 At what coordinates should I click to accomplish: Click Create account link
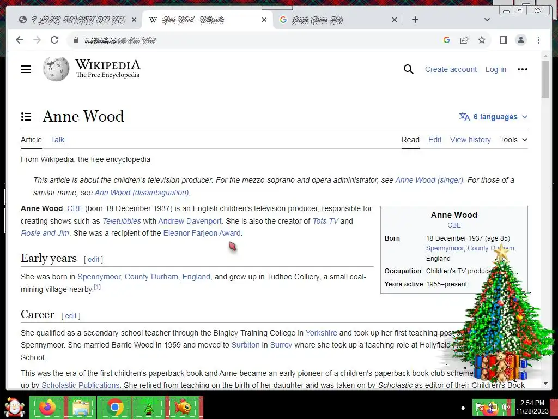pyautogui.click(x=451, y=69)
